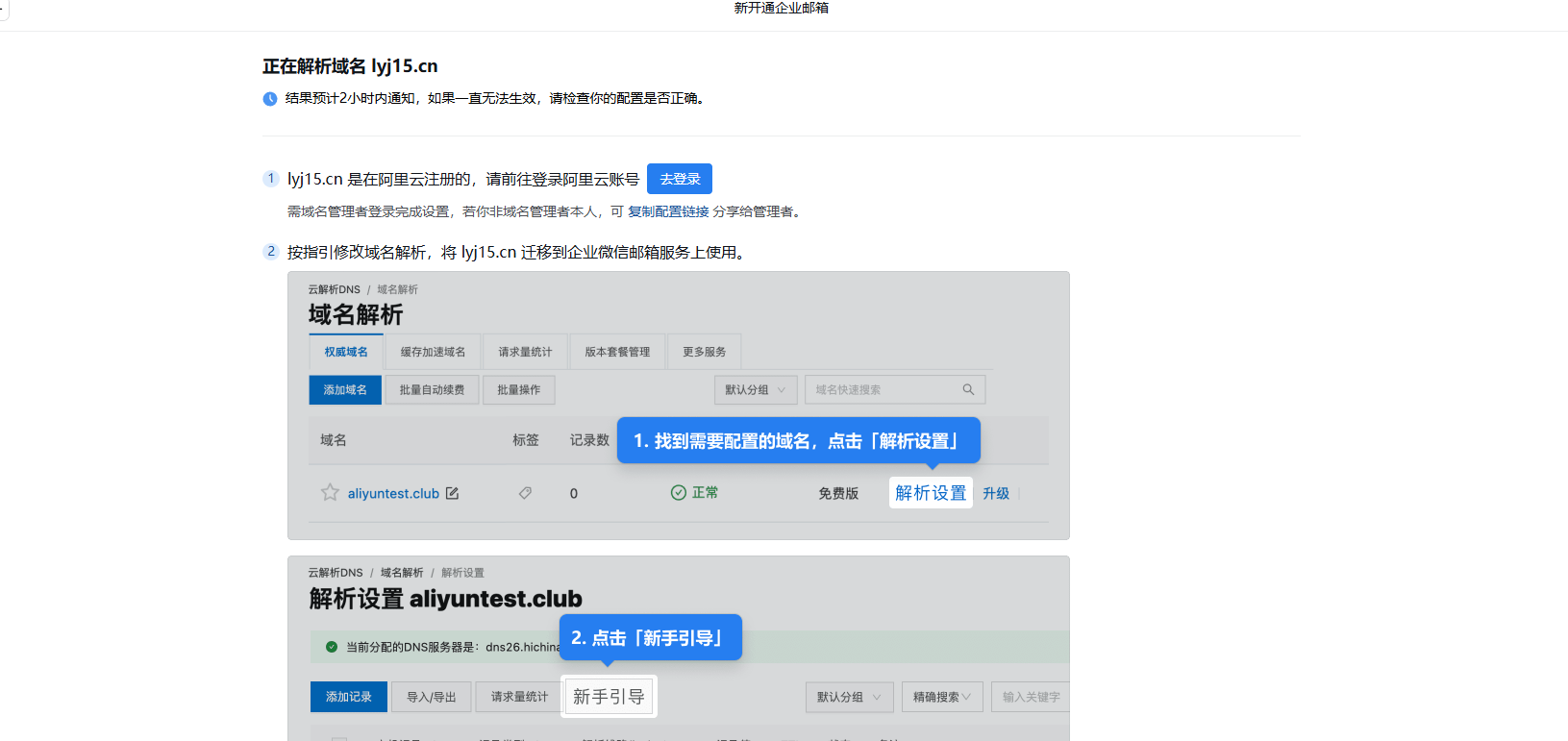
Task: Click the green 正常 status check icon
Action: pyautogui.click(x=679, y=492)
